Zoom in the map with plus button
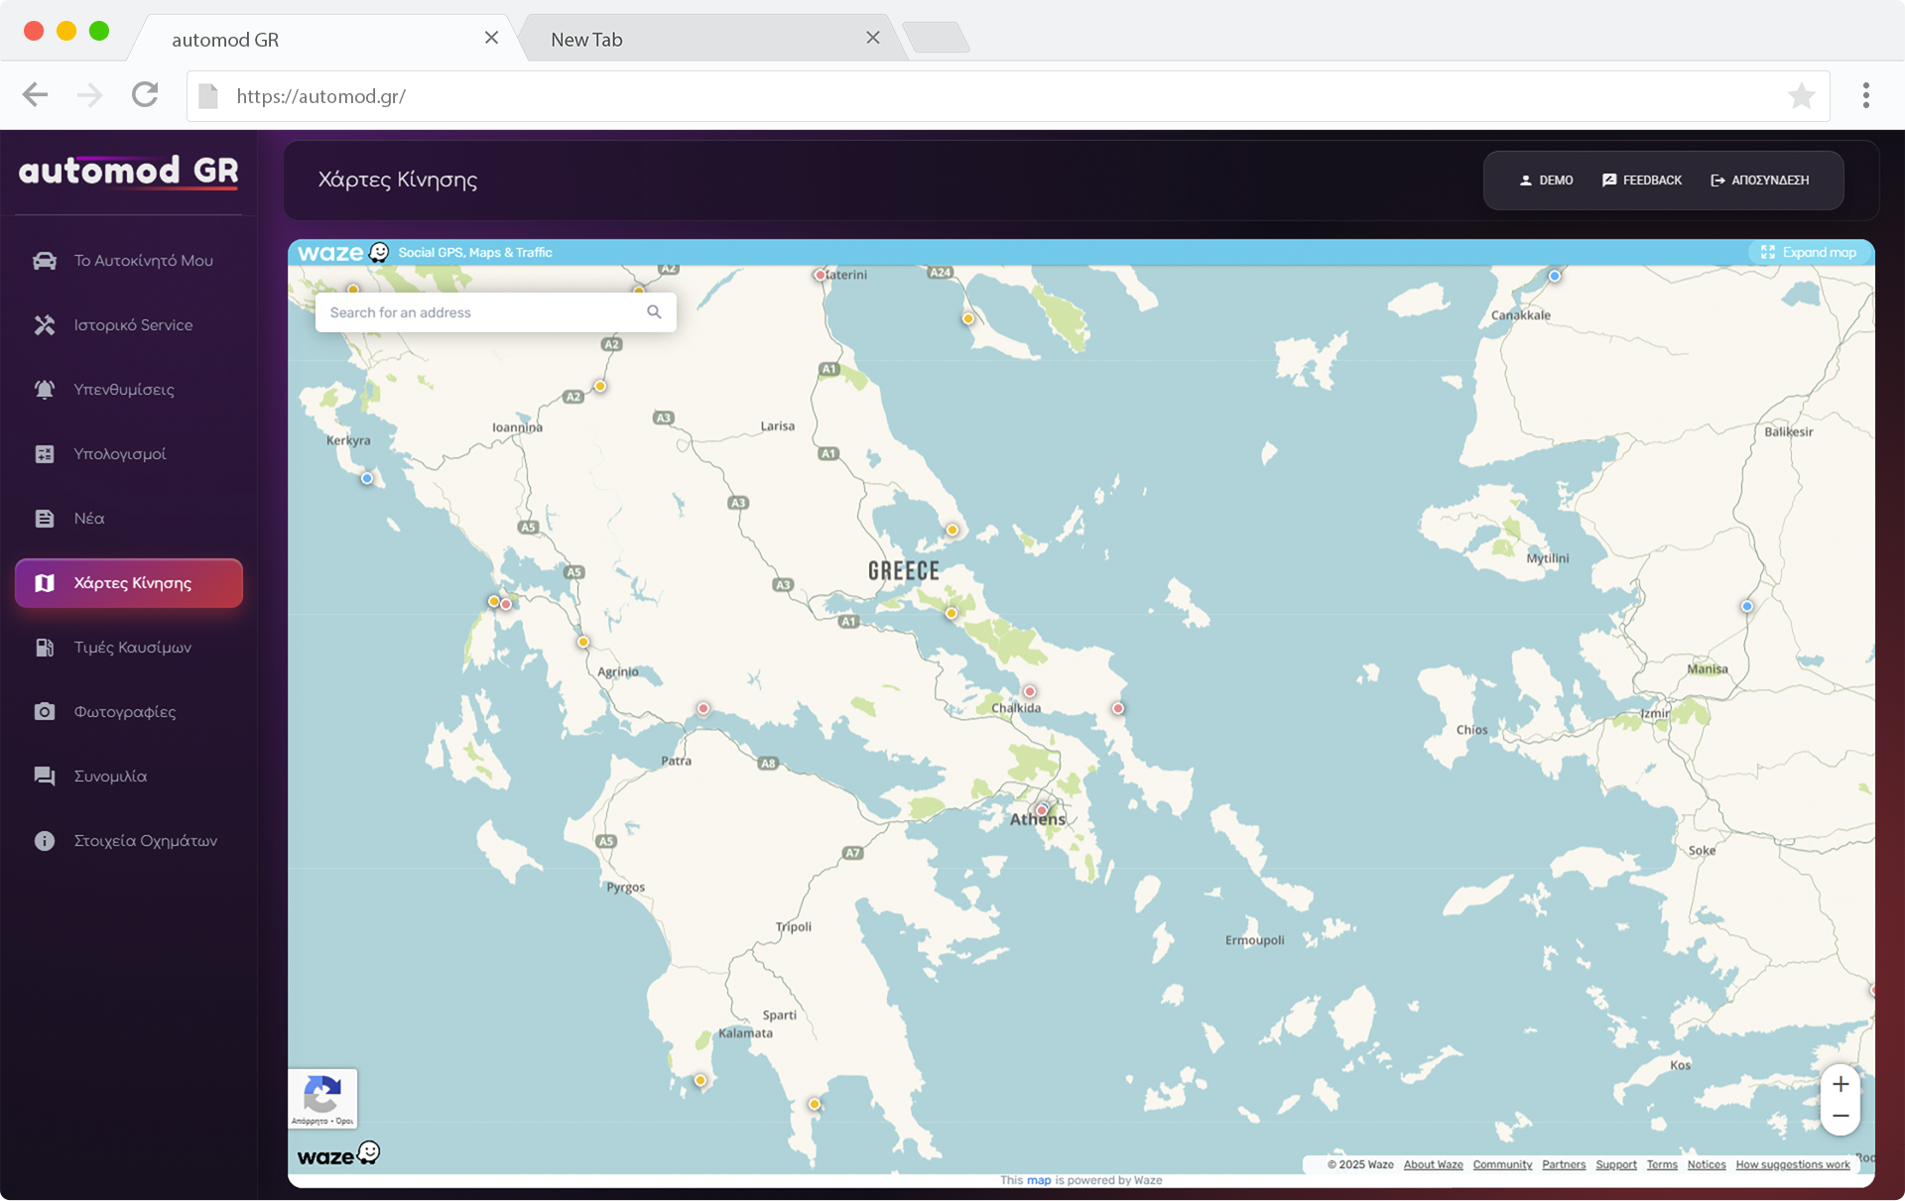1905x1201 pixels. (1841, 1084)
